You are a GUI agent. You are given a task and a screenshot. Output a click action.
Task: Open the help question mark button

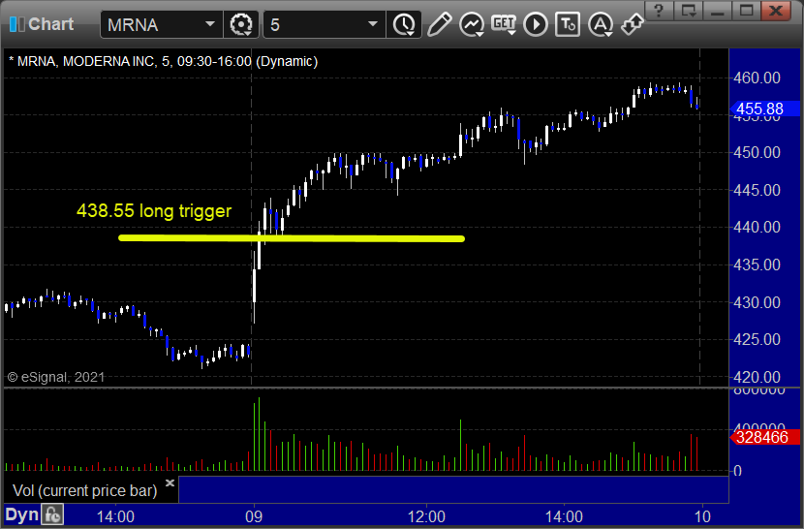[x=659, y=11]
